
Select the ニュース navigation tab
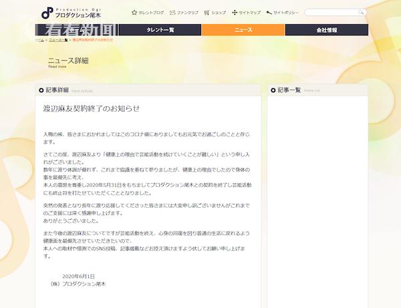243,29
